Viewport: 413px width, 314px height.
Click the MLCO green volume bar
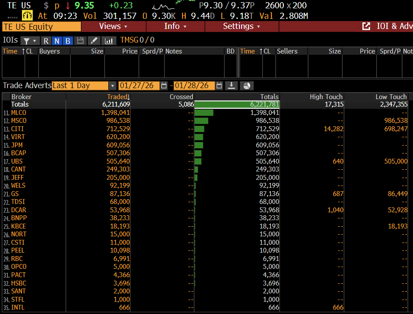(x=204, y=113)
